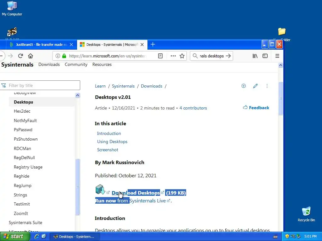322x241 pixels.
Task: Open page actions three-dot menu in address bar
Action: 173,56
